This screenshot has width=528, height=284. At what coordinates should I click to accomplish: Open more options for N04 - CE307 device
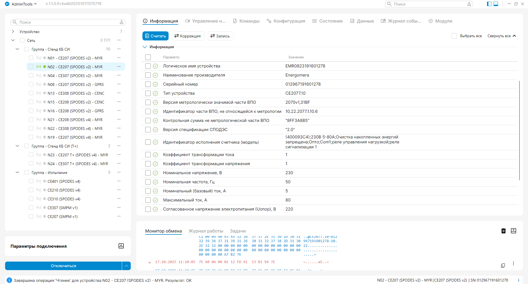pyautogui.click(x=119, y=75)
